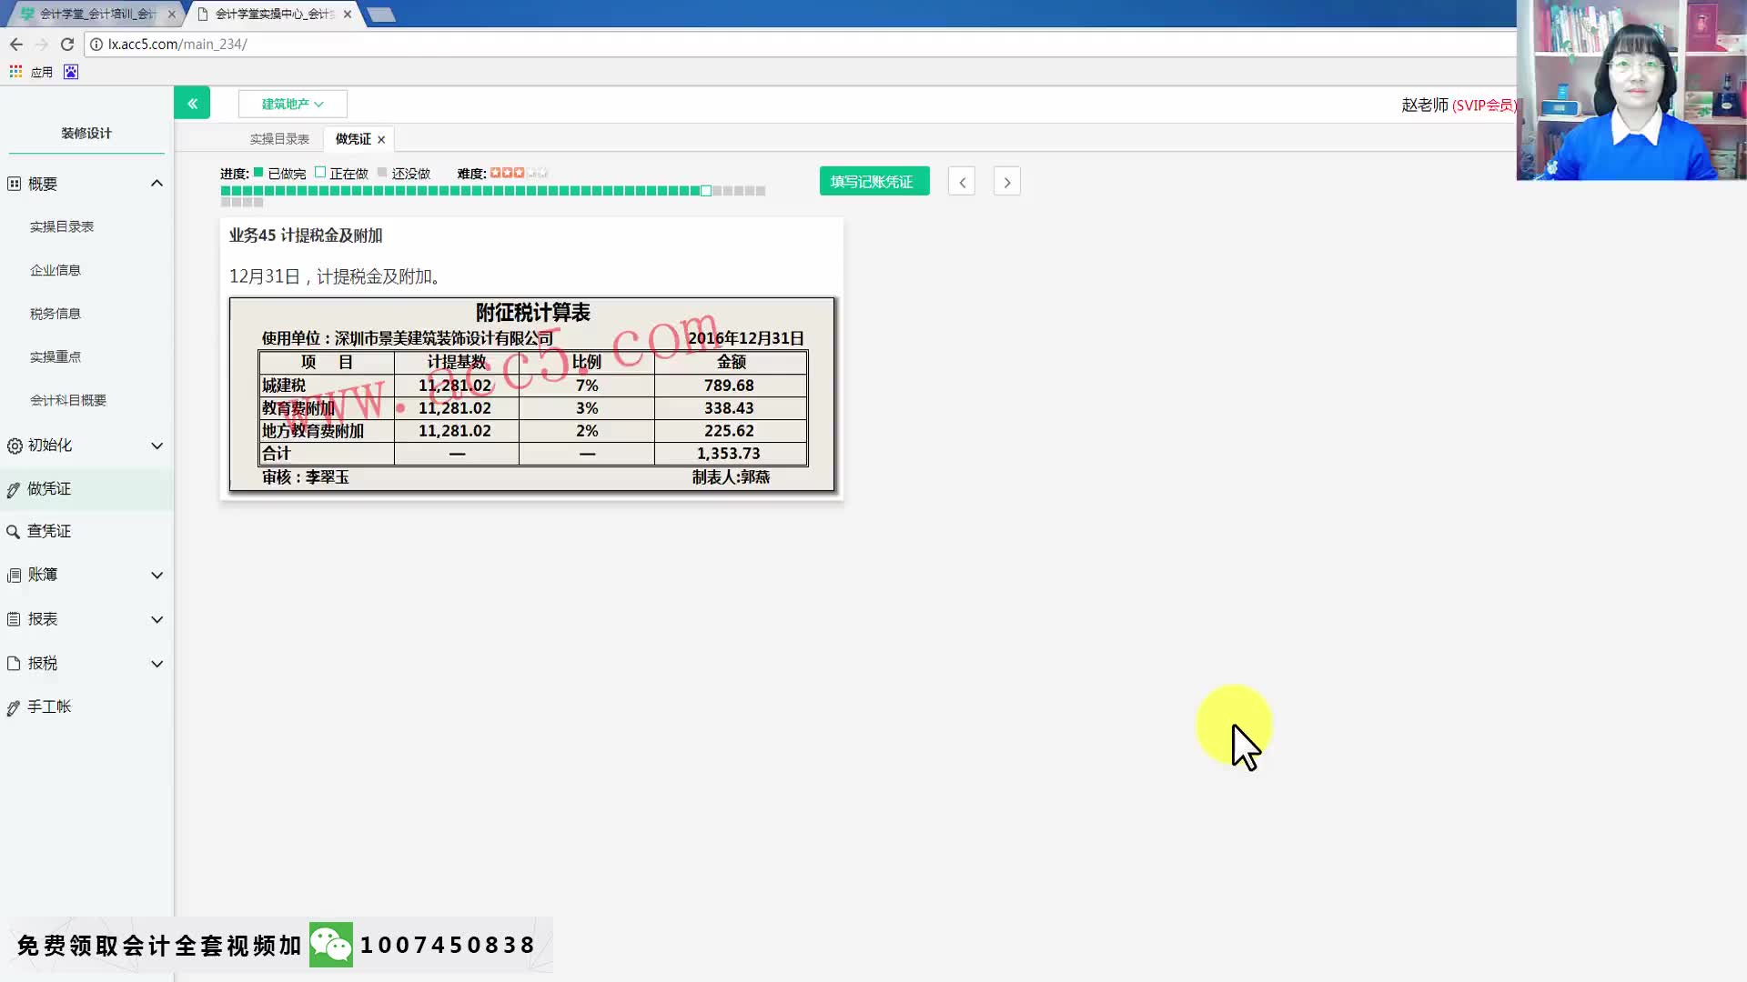Open the 企业信息 sidebar link
Viewport: 1747px width, 982px height.
point(56,270)
